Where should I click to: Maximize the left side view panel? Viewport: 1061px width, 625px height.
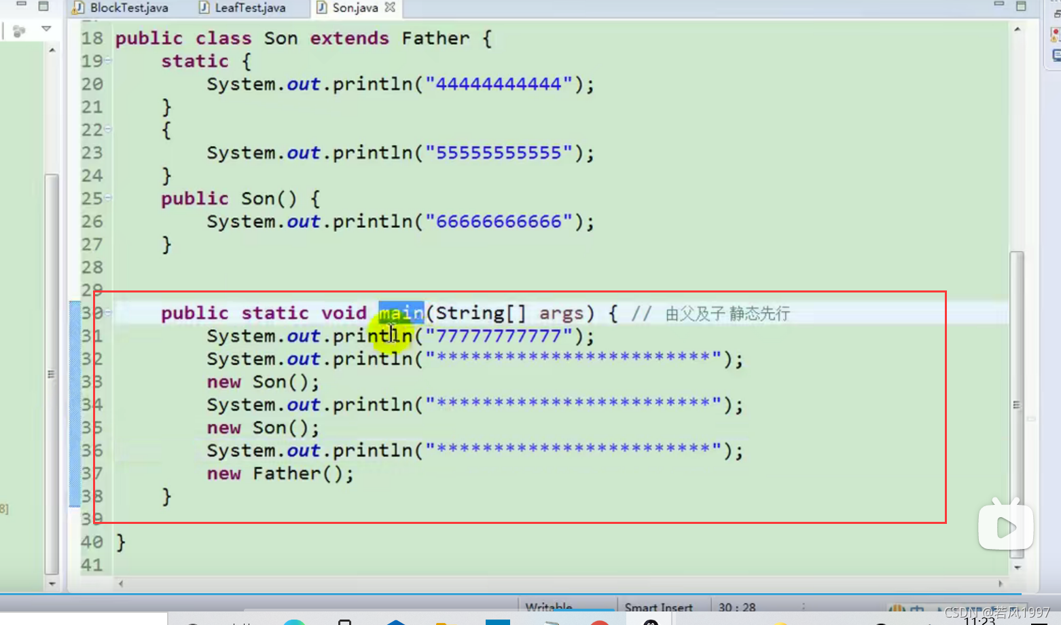(x=43, y=5)
